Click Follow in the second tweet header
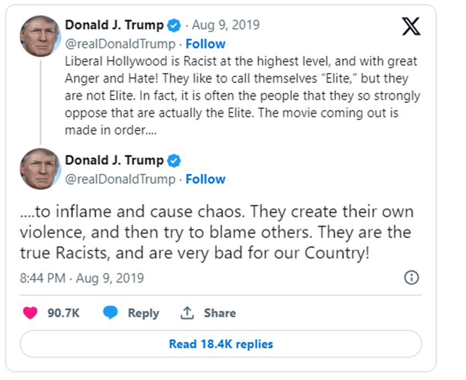The width and height of the screenshot is (466, 380). pyautogui.click(x=205, y=179)
